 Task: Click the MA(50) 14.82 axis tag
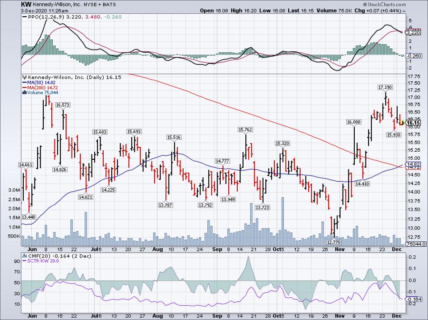pos(412,164)
